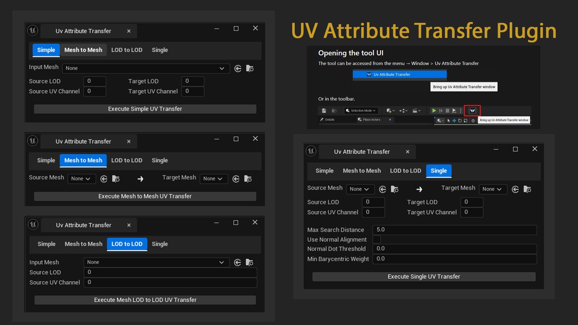Click the Browse content icon next to Save
Viewport: 578px width, 325px height.
click(334, 111)
